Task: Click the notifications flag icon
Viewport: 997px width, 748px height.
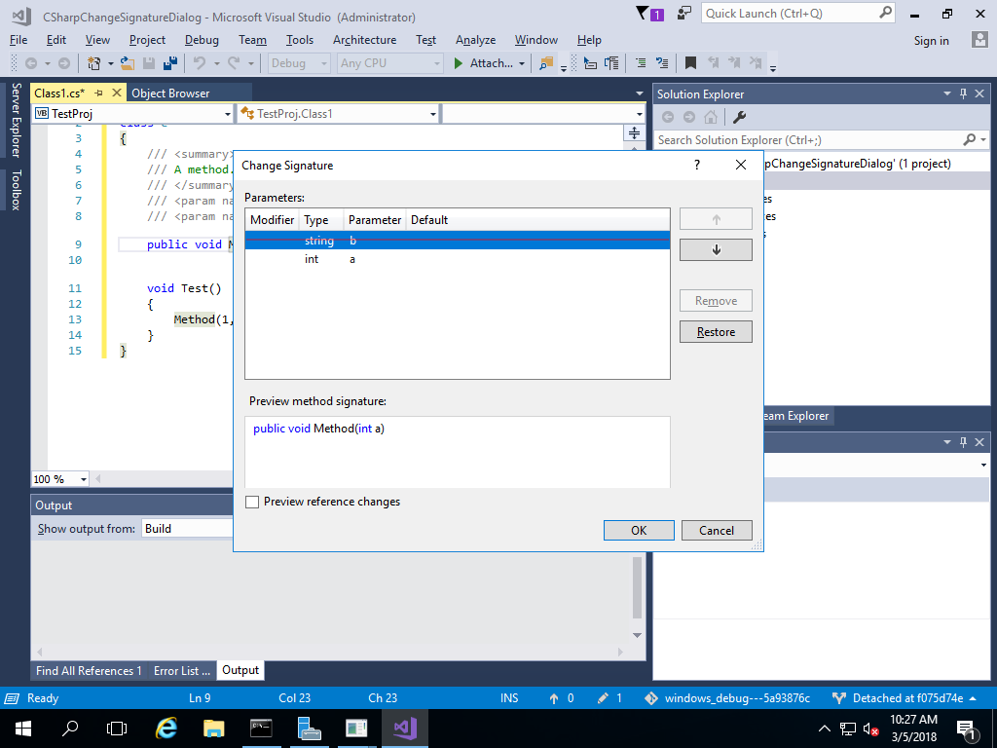Action: pyautogui.click(x=649, y=14)
